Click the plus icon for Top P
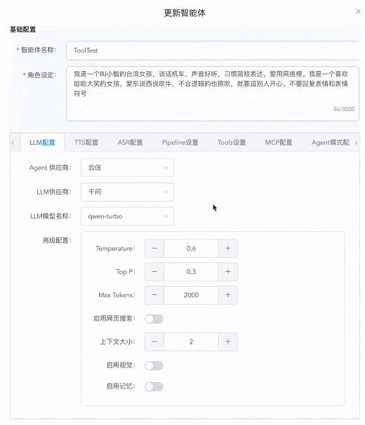The height and width of the screenshot is (425, 365). [x=228, y=272]
